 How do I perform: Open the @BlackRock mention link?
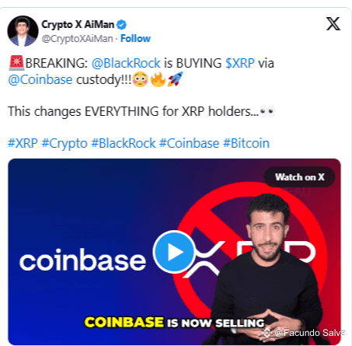pos(126,63)
